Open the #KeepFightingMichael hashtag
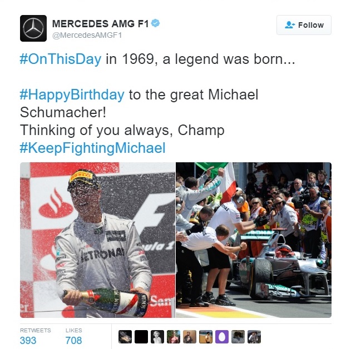Screen dimensions: 351x349 [x=93, y=148]
